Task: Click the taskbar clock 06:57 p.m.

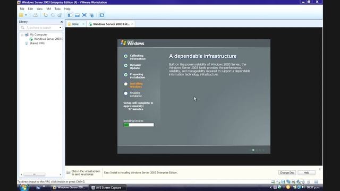Action: click(x=313, y=187)
